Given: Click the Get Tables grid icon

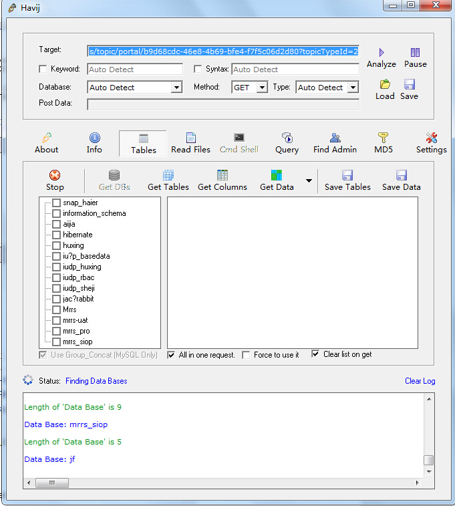Looking at the screenshot, I should (x=168, y=175).
